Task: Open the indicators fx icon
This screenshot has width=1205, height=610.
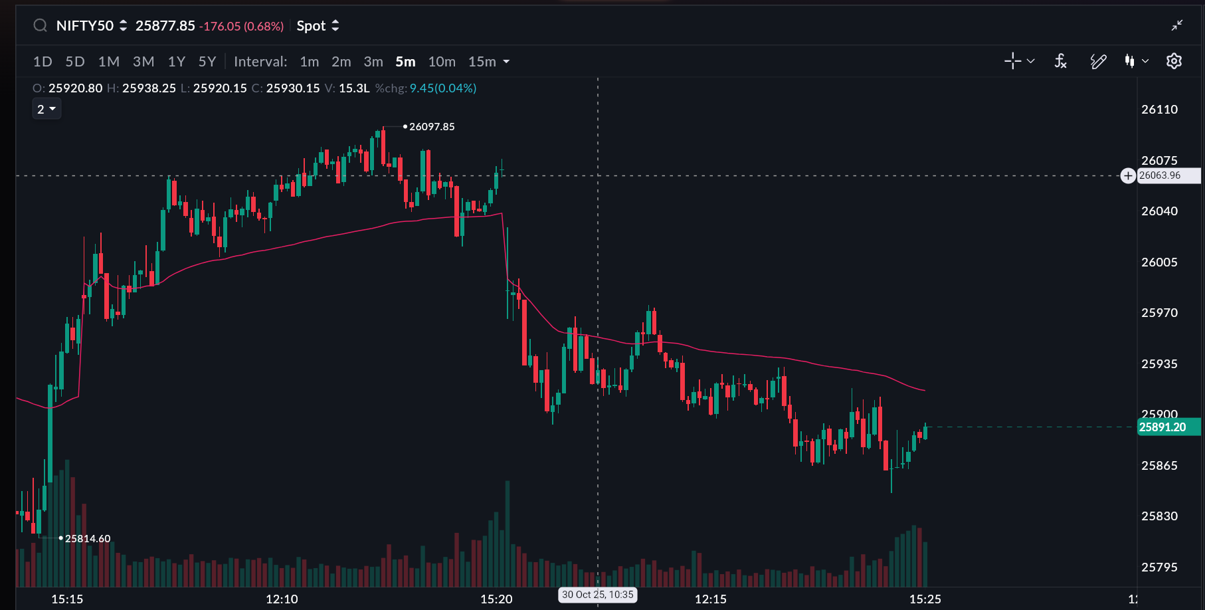Action: point(1061,61)
